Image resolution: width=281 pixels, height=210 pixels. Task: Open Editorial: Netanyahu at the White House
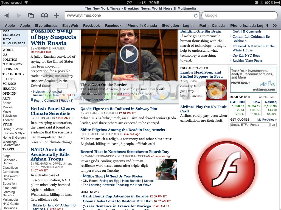[254, 48]
